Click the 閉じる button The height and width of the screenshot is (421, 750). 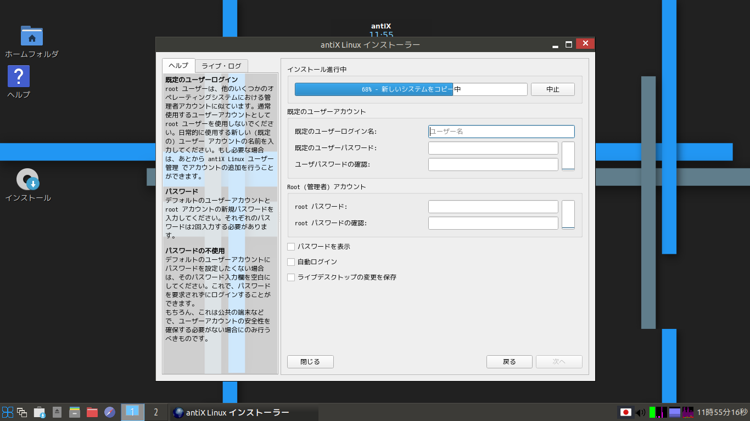[x=310, y=362]
